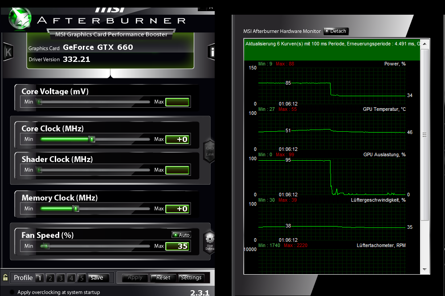445x296 pixels.
Task: Click the Core Voltage value field
Action: (177, 102)
